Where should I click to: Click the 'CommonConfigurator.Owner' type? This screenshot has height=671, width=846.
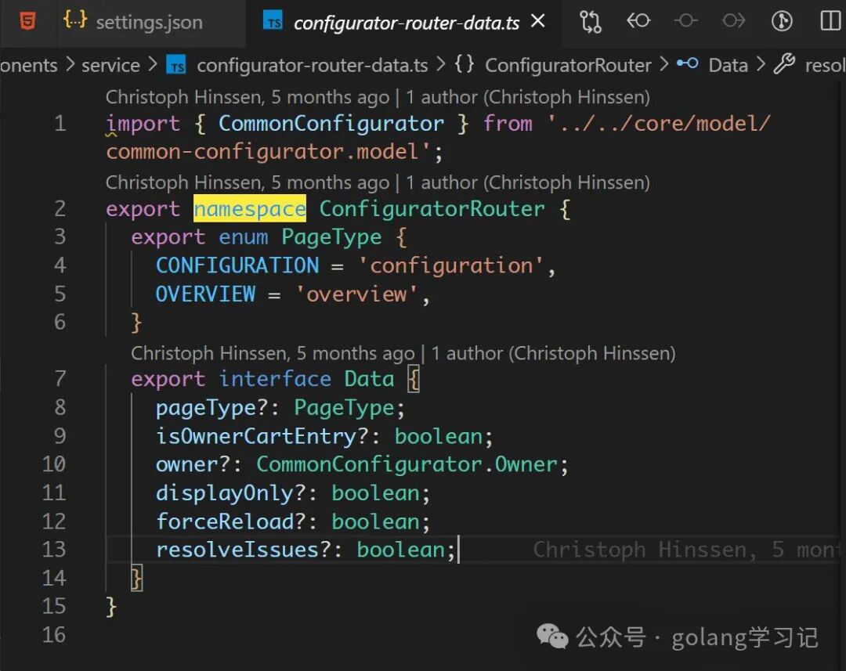[x=407, y=464]
